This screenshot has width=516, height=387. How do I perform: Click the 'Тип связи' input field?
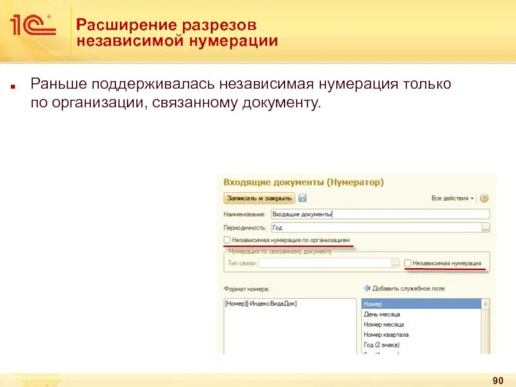pyautogui.click(x=325, y=263)
